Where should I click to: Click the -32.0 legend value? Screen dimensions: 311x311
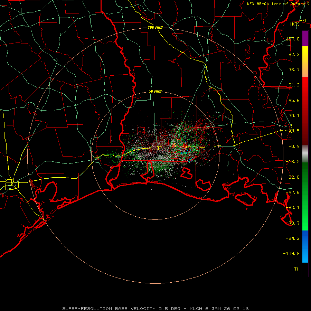coord(293,177)
